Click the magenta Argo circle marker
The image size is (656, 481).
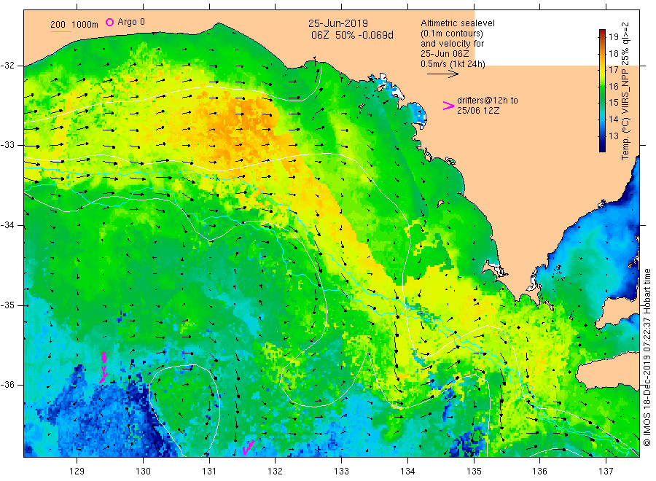coord(109,22)
